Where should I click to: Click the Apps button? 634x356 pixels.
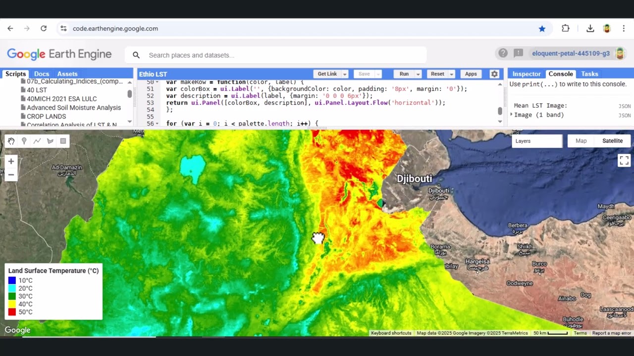point(471,74)
